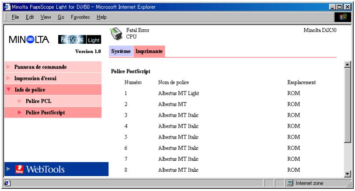The image size is (355, 191).
Task: Click the number 6 cell
Action: tap(126, 148)
